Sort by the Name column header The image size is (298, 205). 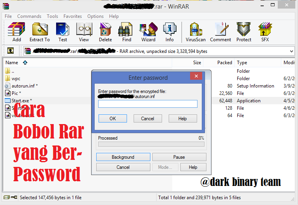[x=87, y=63]
